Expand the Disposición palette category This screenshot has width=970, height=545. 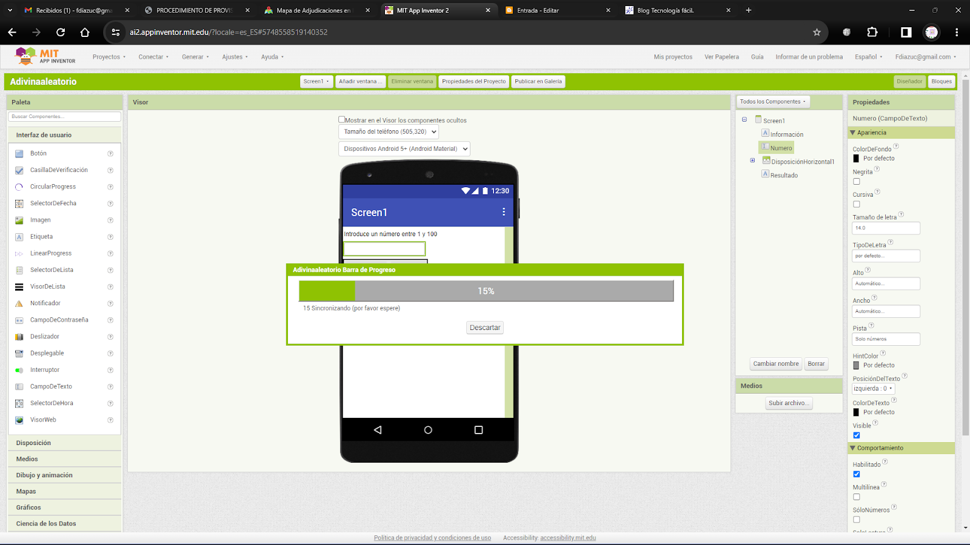65,443
